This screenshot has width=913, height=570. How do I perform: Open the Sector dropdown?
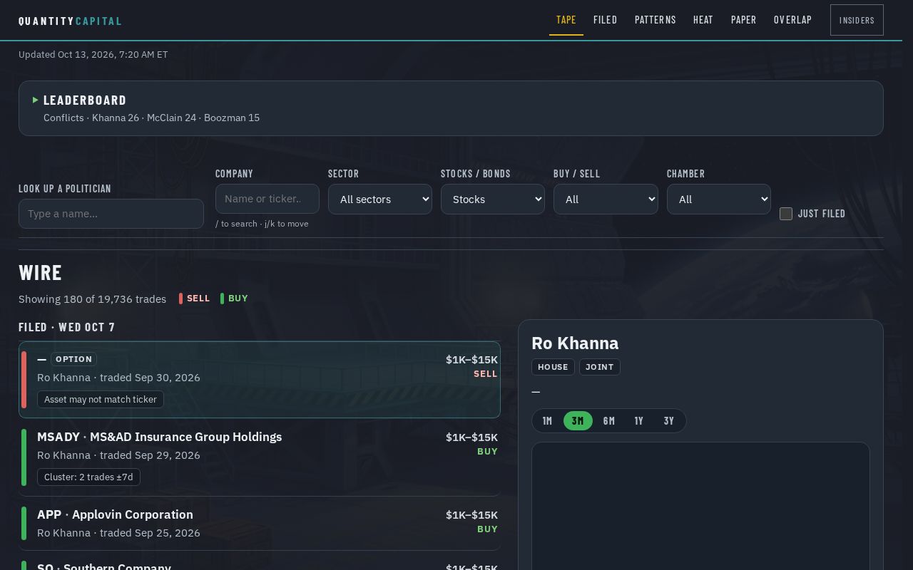point(380,199)
